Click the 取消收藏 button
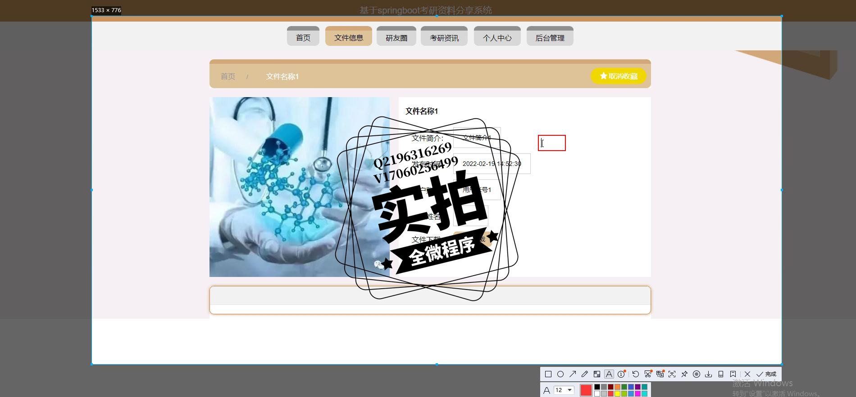The image size is (856, 397). pyautogui.click(x=619, y=76)
